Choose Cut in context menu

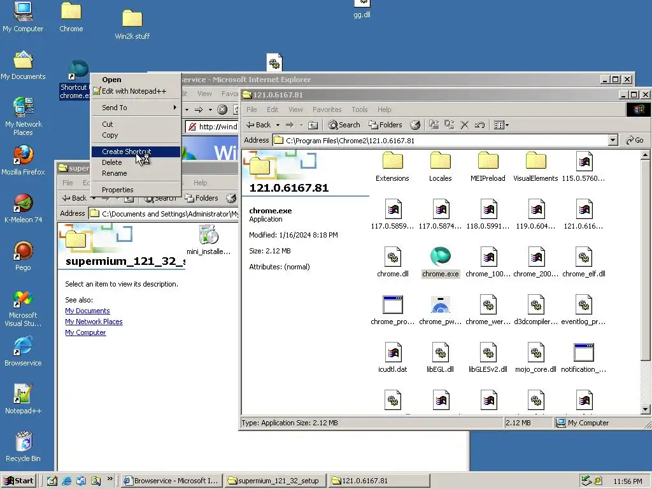[x=136, y=124]
